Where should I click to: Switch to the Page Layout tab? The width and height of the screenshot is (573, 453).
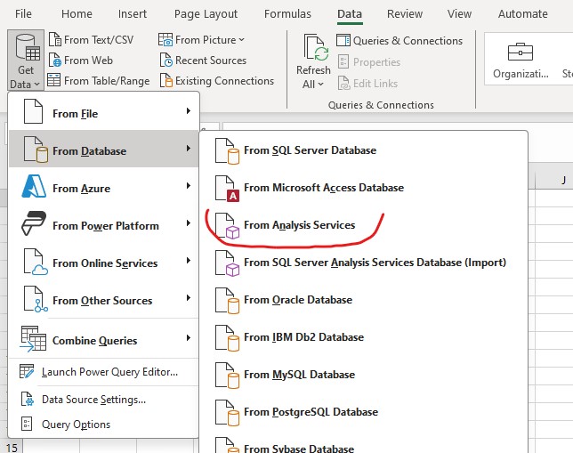click(206, 14)
